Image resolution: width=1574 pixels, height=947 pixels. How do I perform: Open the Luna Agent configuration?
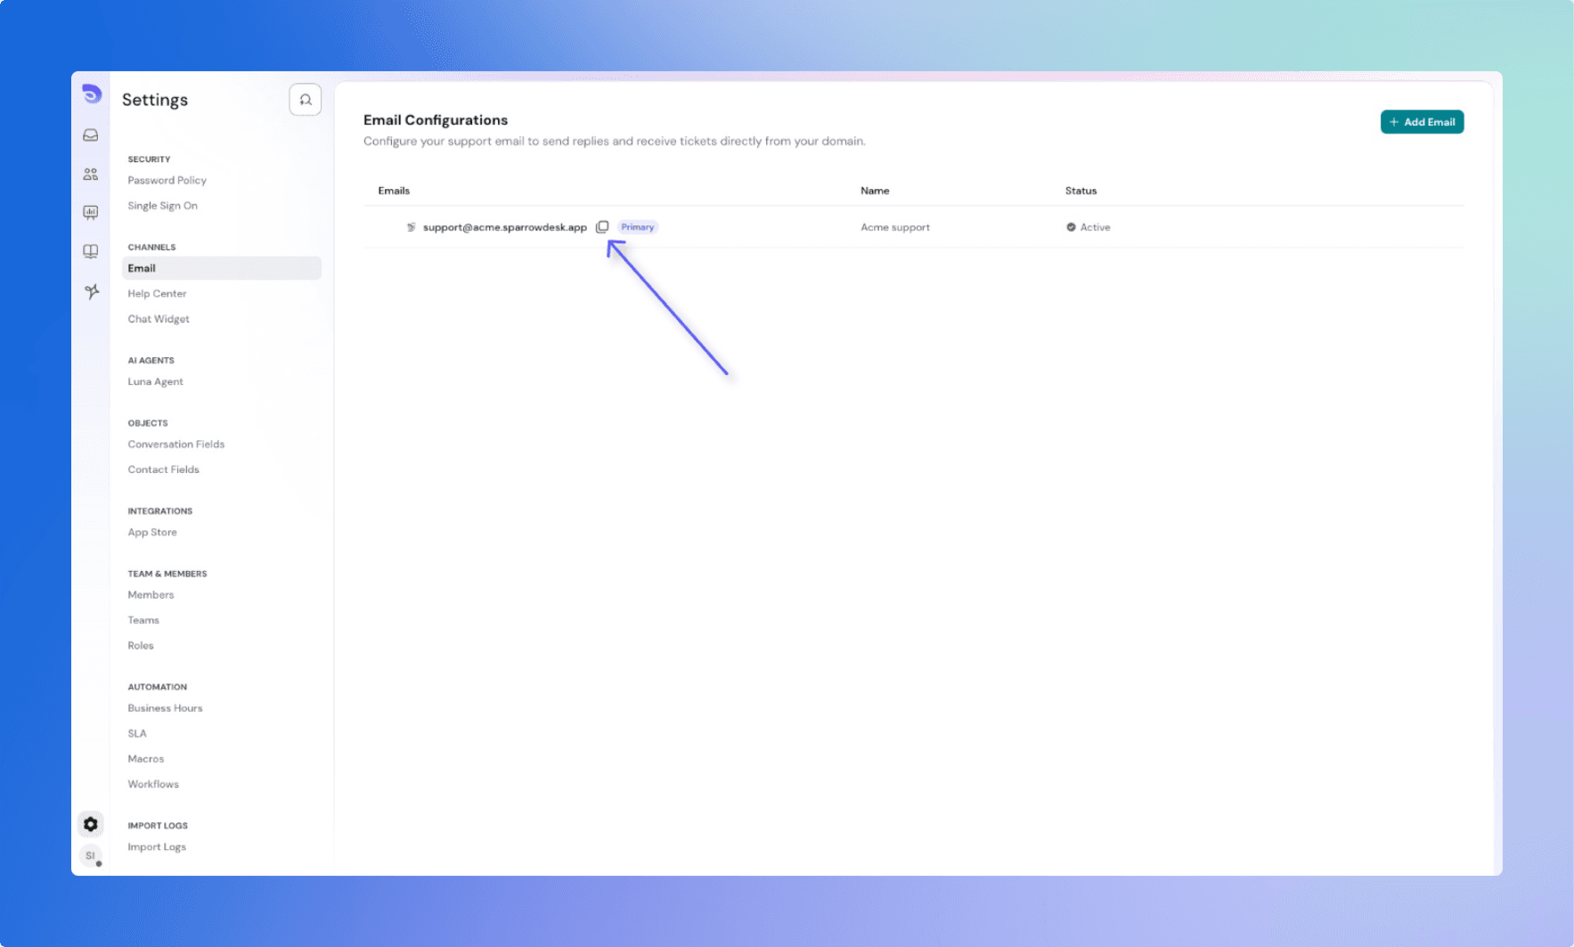point(155,381)
